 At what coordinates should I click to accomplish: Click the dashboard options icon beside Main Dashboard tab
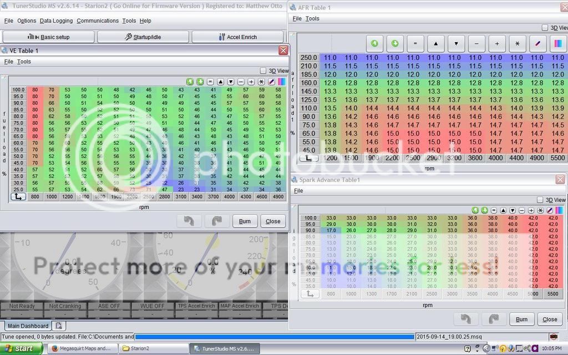59,326
